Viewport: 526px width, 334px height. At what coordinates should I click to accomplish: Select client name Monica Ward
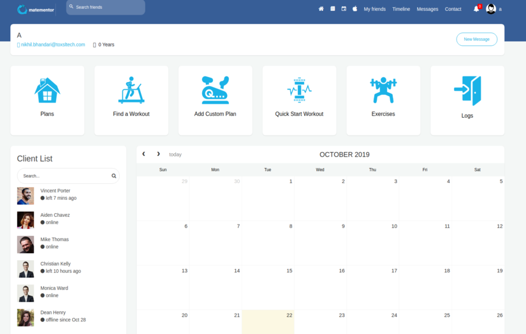pos(54,288)
